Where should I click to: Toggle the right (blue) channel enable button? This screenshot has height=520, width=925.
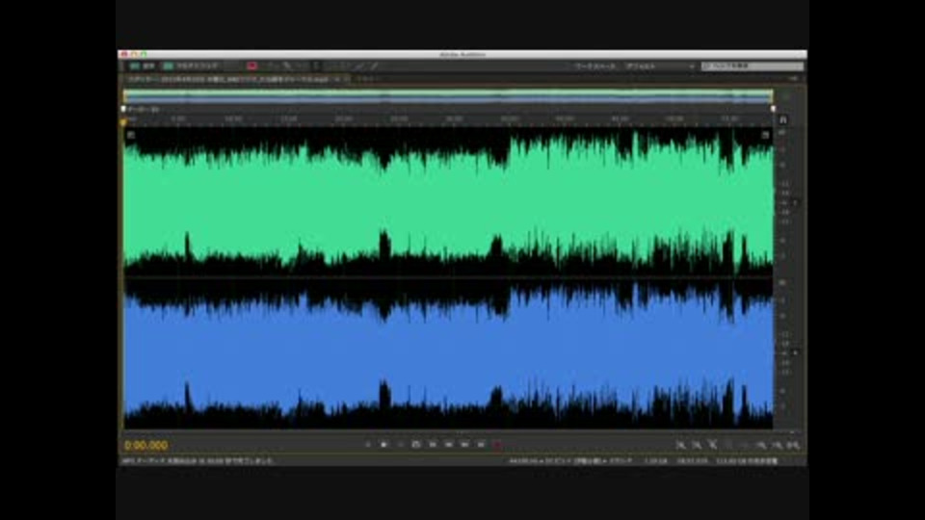(796, 352)
